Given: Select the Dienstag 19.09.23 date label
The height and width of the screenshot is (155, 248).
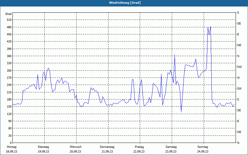Looking at the screenshot, I should coord(43,149).
